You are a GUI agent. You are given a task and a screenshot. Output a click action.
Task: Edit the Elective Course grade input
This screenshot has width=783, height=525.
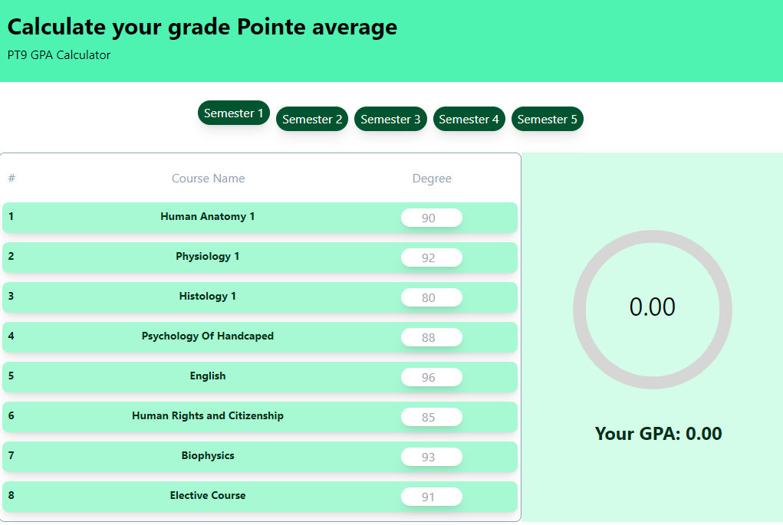coord(431,497)
